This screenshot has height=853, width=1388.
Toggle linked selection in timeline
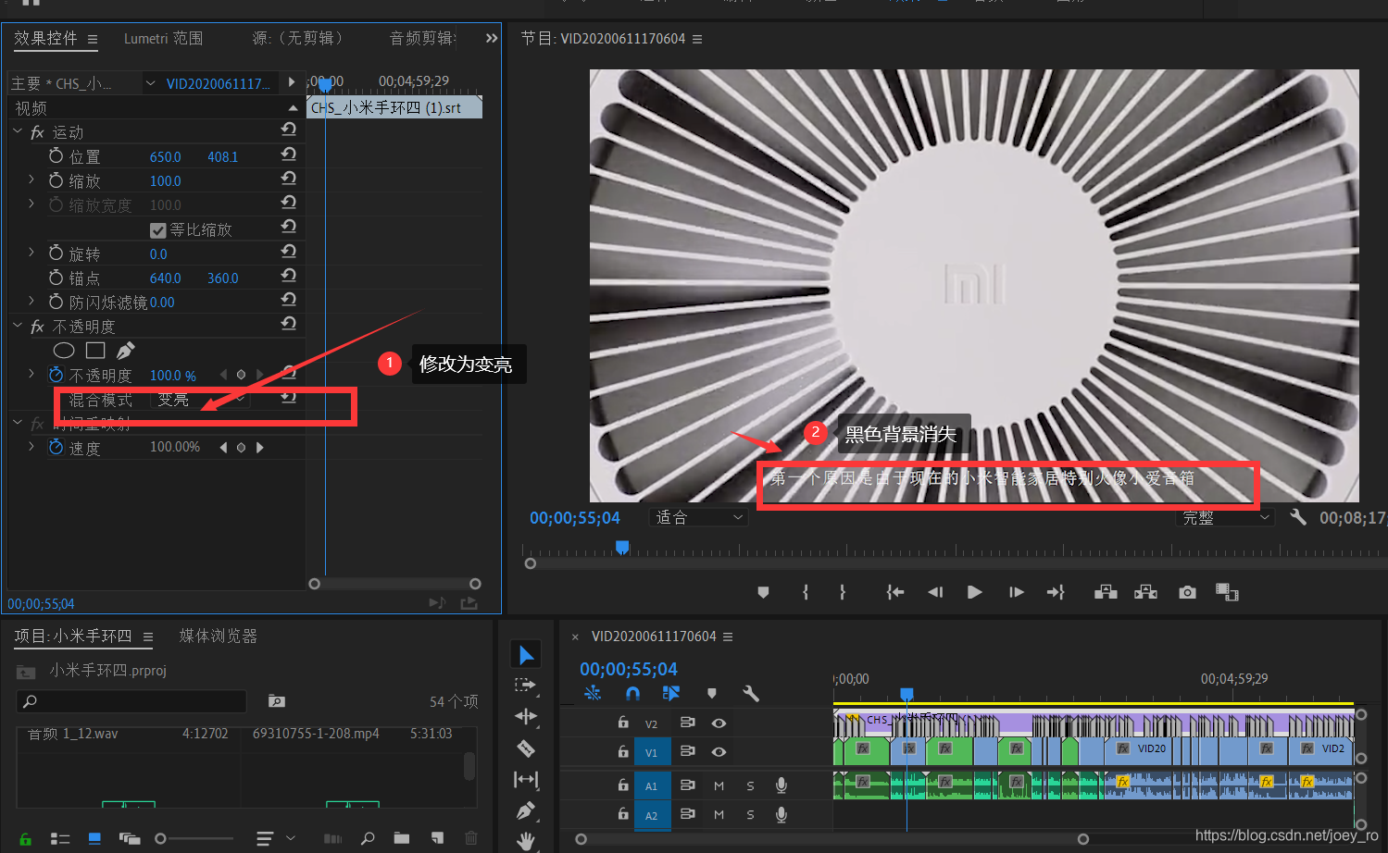pyautogui.click(x=671, y=693)
